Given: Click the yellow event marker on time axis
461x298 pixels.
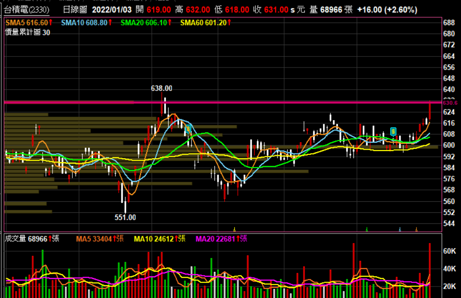Looking at the screenshot, I should pyautogui.click(x=234, y=229).
